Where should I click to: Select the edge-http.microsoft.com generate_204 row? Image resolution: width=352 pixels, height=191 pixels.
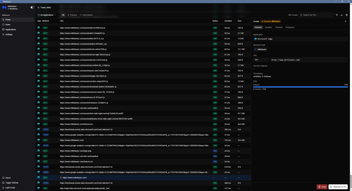point(143,188)
